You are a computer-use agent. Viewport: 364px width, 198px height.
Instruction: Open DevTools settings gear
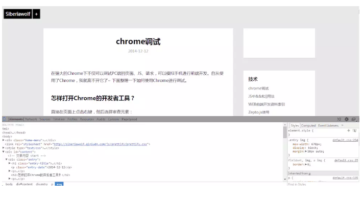346,119
